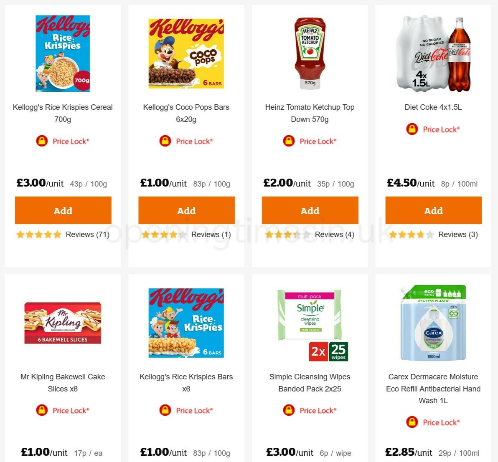Image resolution: width=498 pixels, height=462 pixels.
Task: Open Reviews (71) for Rice Krispies Cereal
Action: [x=87, y=235]
